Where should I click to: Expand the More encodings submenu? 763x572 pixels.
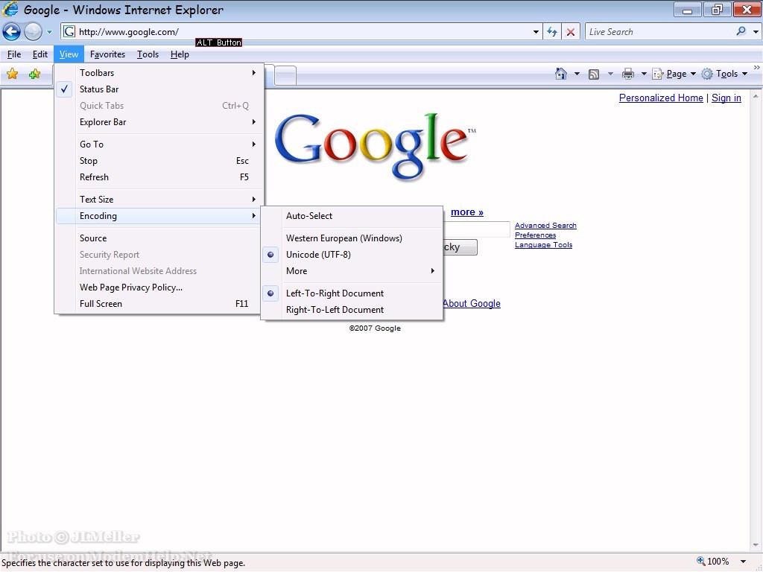coord(352,271)
